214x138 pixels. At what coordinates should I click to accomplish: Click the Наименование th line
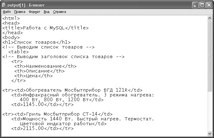point(45,66)
